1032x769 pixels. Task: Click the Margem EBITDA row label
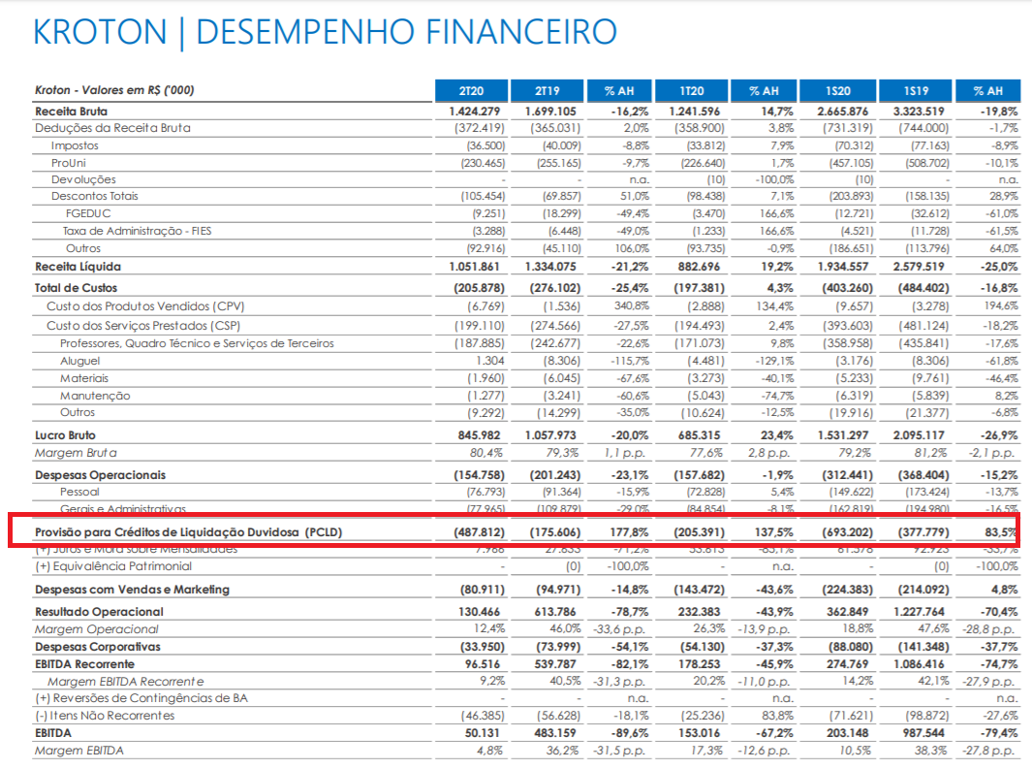pyautogui.click(x=78, y=751)
